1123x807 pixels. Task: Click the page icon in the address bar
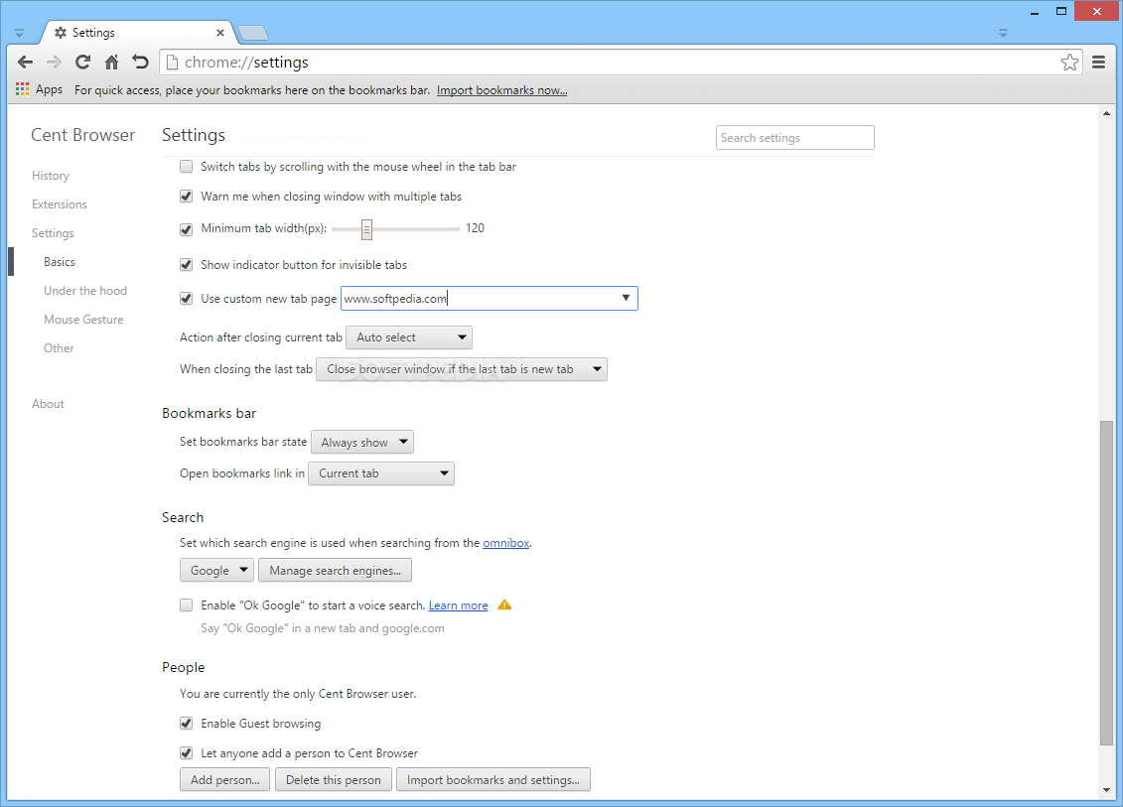[172, 63]
